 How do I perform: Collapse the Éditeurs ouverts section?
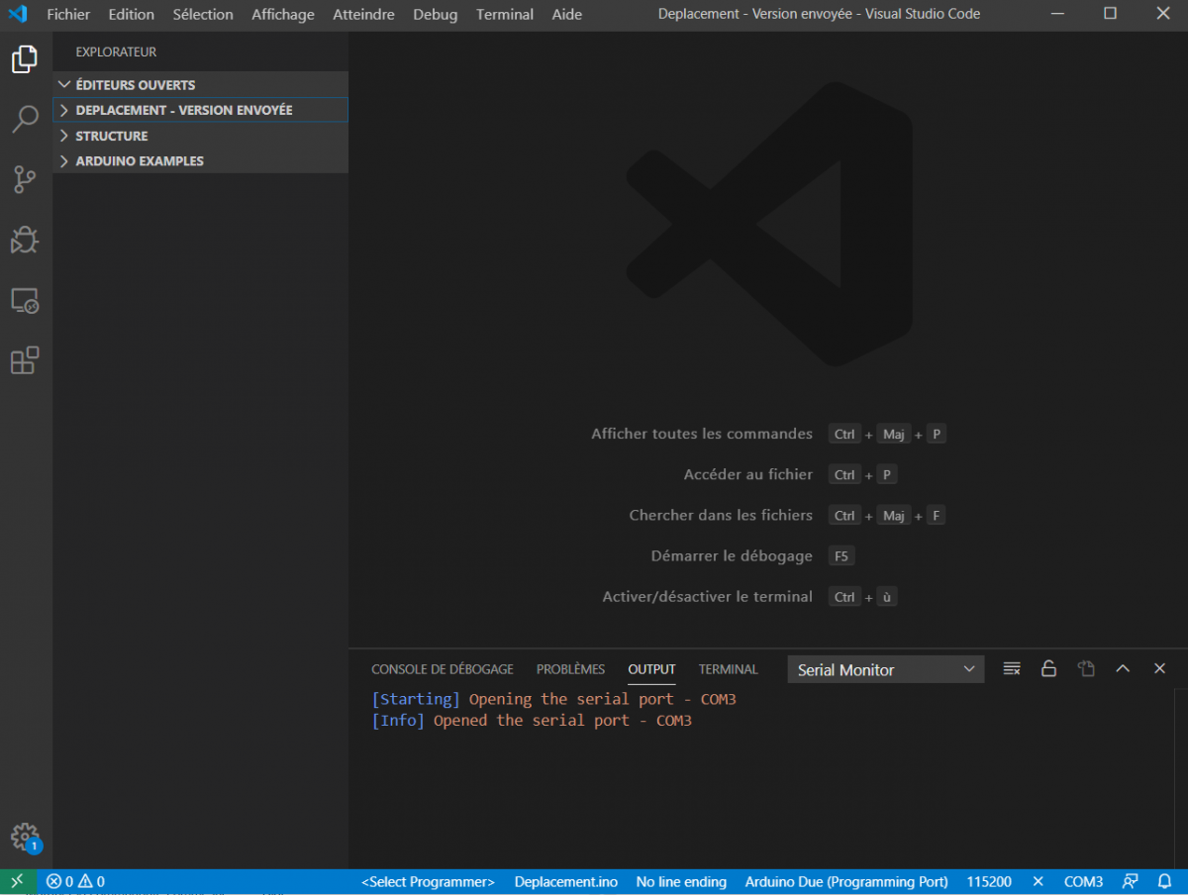(200, 85)
